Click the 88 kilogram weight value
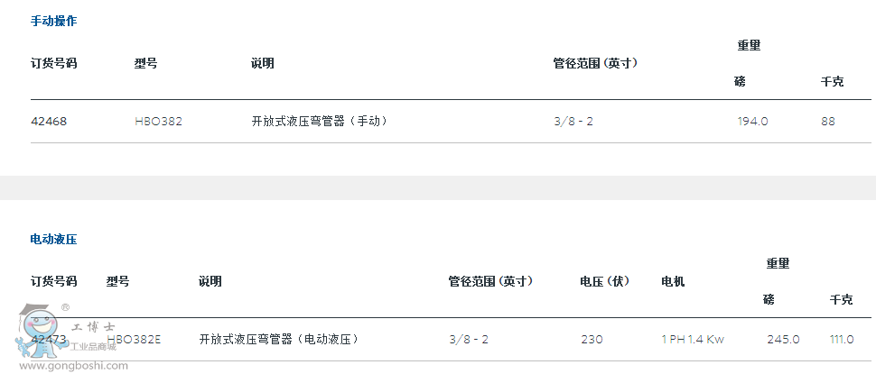876x383 pixels. [x=828, y=121]
